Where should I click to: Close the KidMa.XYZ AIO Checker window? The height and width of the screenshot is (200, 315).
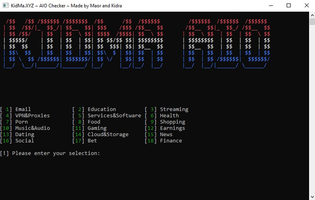click(x=306, y=5)
